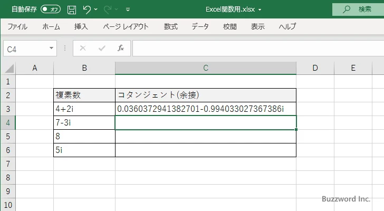Click the cell labeled 複素数

pyautogui.click(x=84, y=95)
